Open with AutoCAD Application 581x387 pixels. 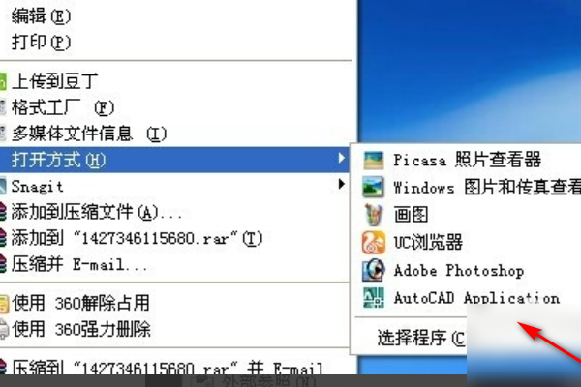[x=476, y=298]
